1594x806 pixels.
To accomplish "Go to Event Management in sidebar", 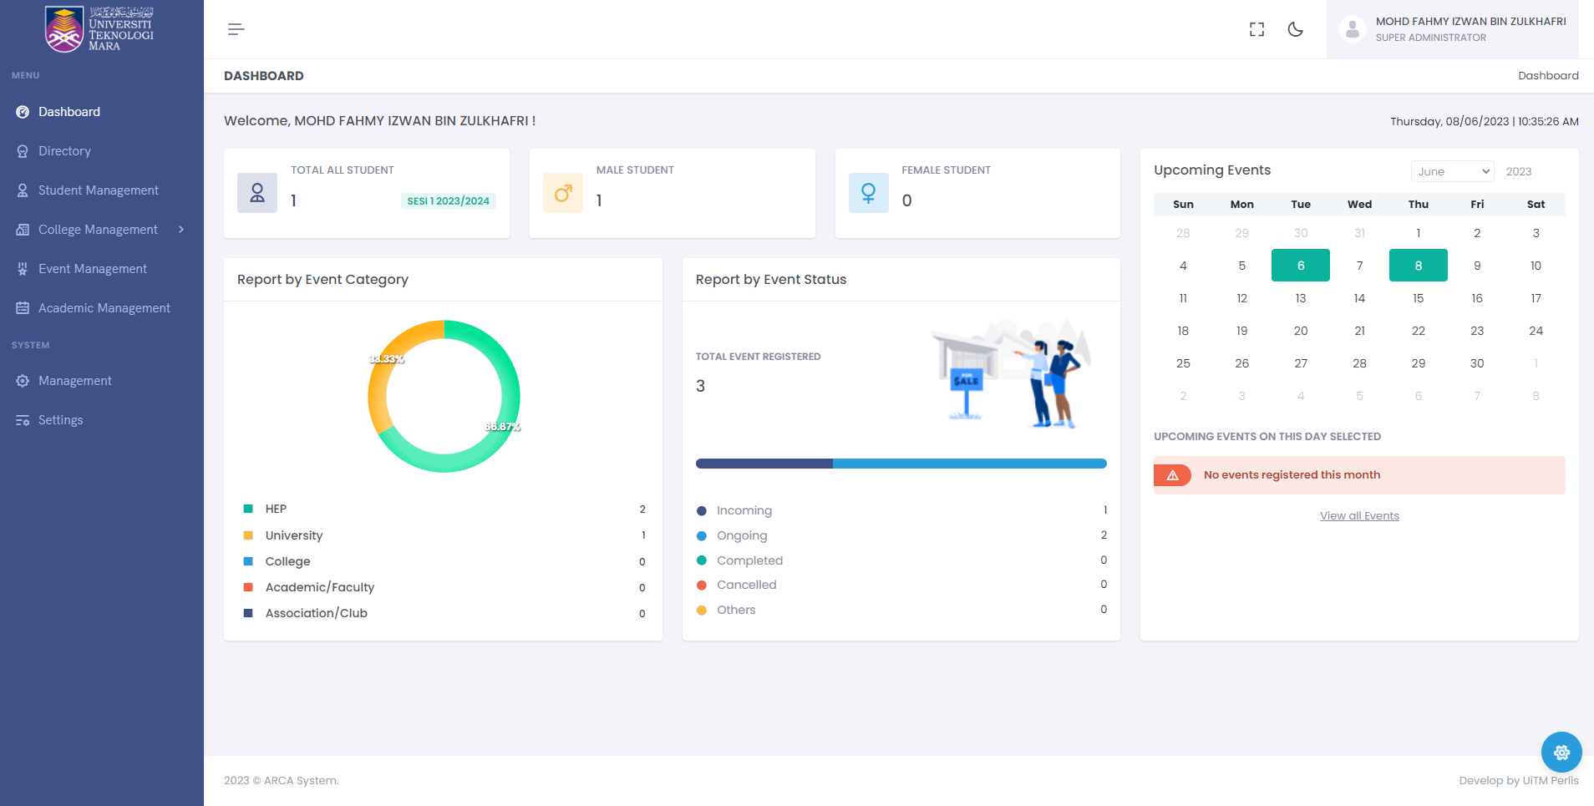I will [92, 269].
